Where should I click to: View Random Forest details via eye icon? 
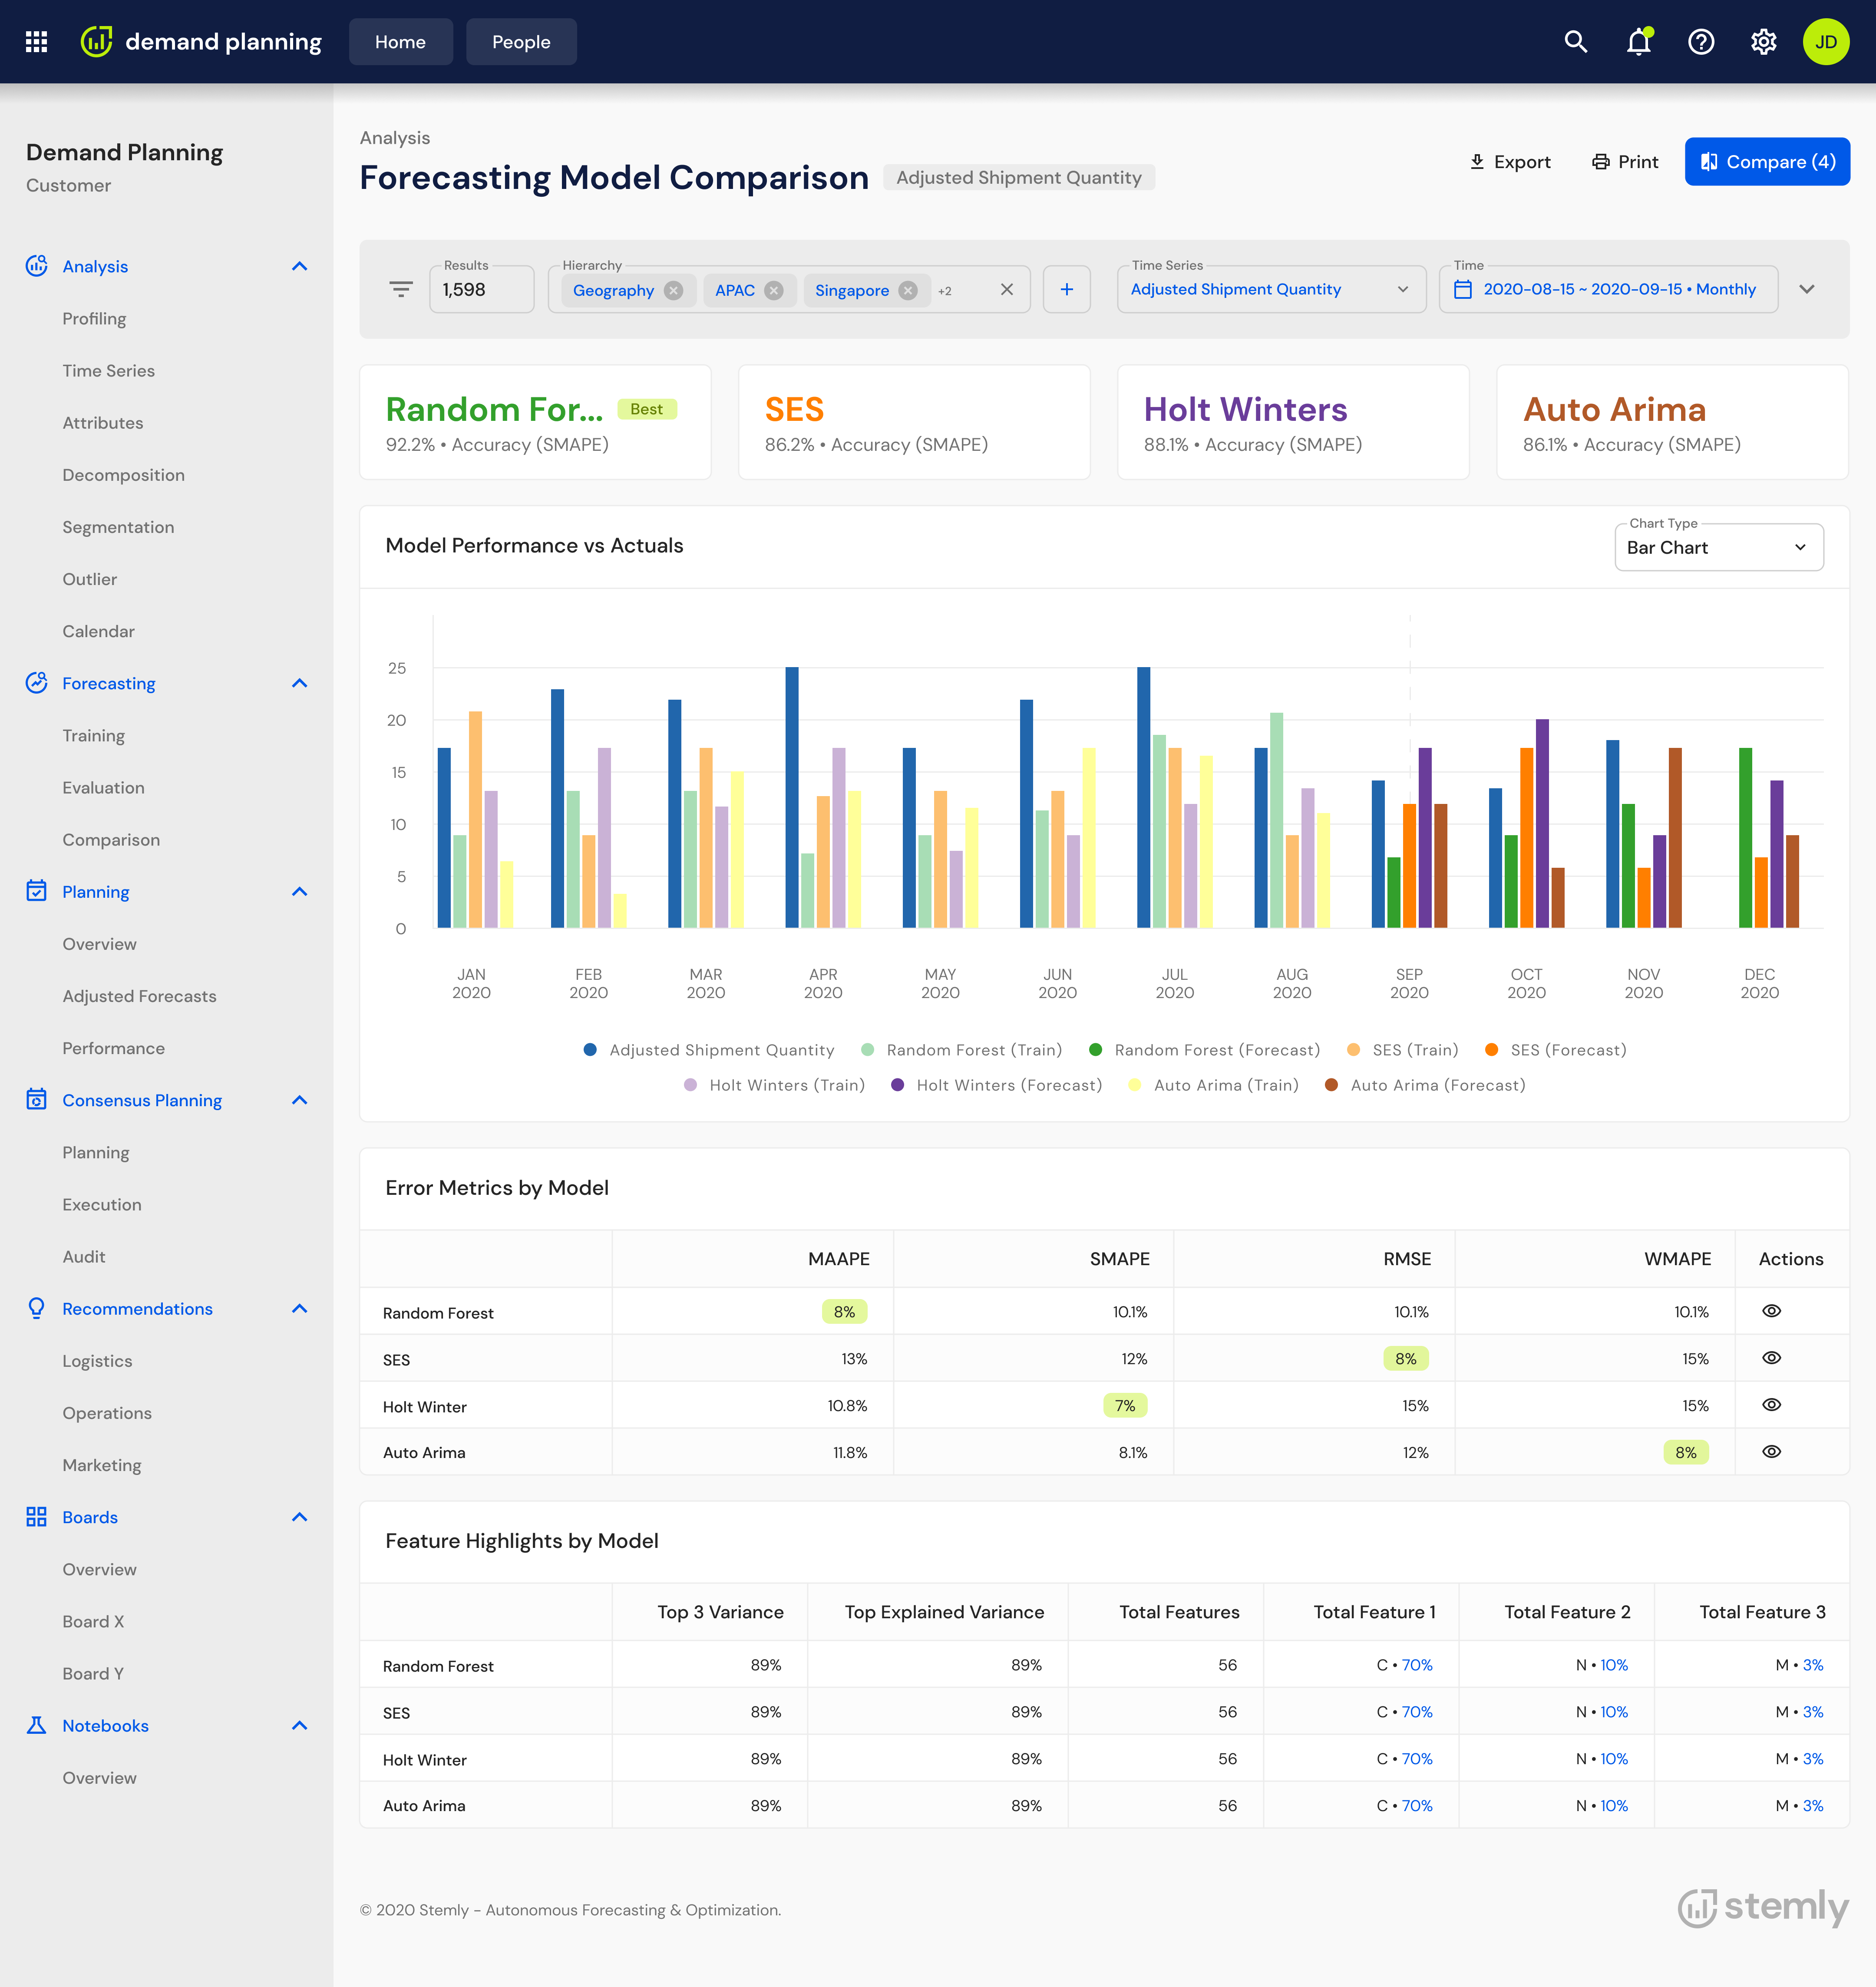1772,1311
